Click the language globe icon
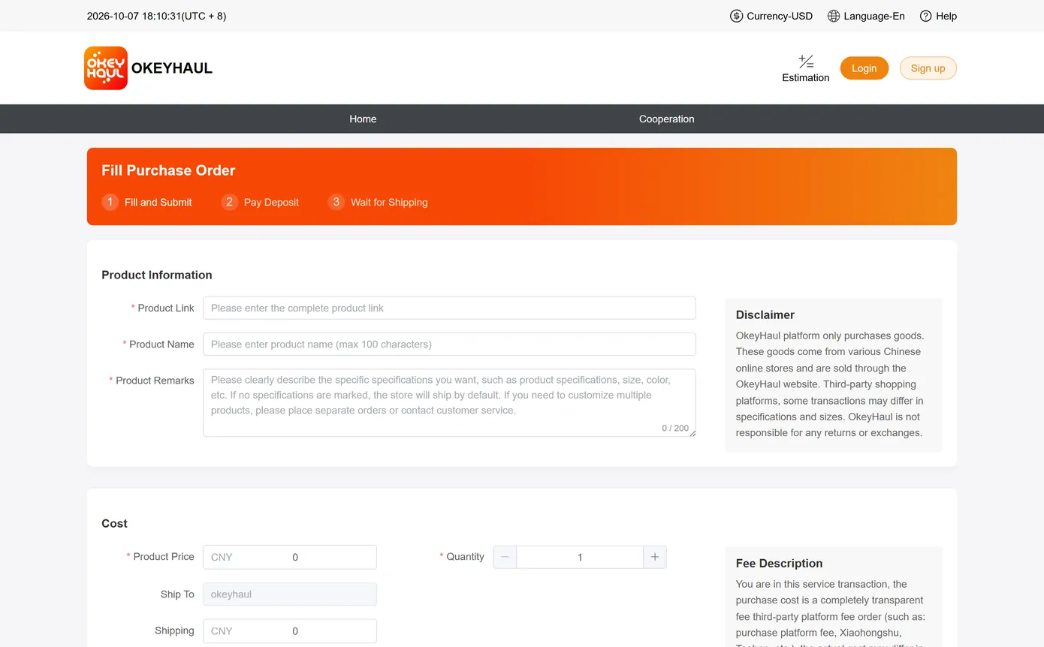1044x647 pixels. (x=834, y=16)
